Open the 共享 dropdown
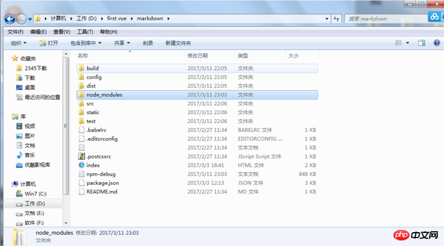Viewport: 444px width, 246px height. [122, 43]
